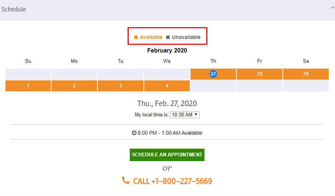Click the gray Unavailable legend square
The width and height of the screenshot is (335, 196).
(x=168, y=37)
